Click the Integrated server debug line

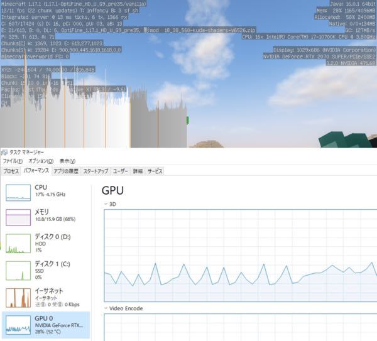click(x=64, y=17)
